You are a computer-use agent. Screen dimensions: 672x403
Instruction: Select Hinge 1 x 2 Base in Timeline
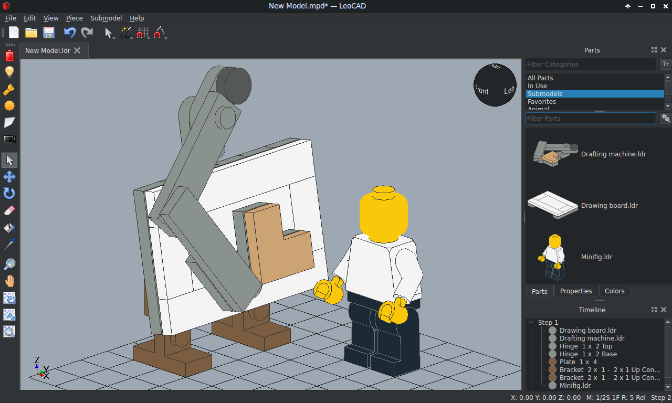[x=588, y=354]
